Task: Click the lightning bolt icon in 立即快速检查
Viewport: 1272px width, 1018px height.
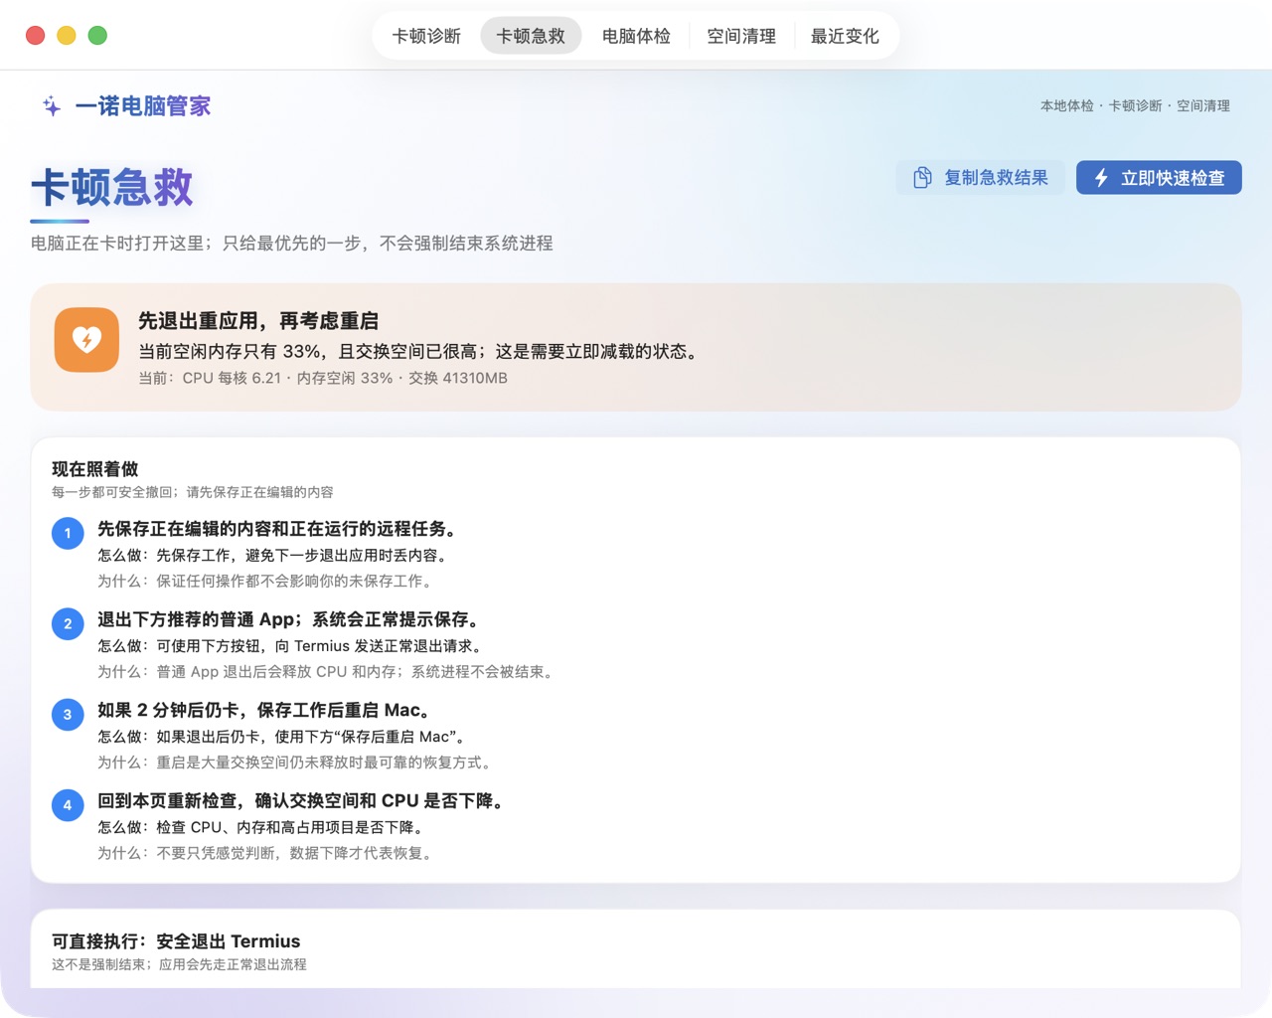Action: (x=1101, y=178)
